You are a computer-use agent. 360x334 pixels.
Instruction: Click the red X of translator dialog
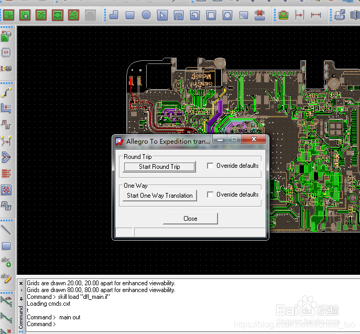(254, 139)
